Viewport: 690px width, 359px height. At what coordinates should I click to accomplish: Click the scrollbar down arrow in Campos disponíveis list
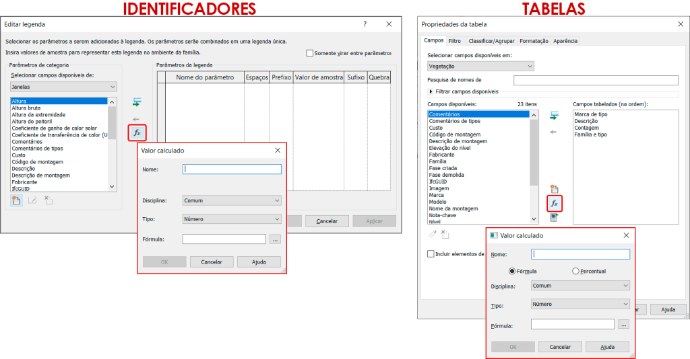coord(534,220)
